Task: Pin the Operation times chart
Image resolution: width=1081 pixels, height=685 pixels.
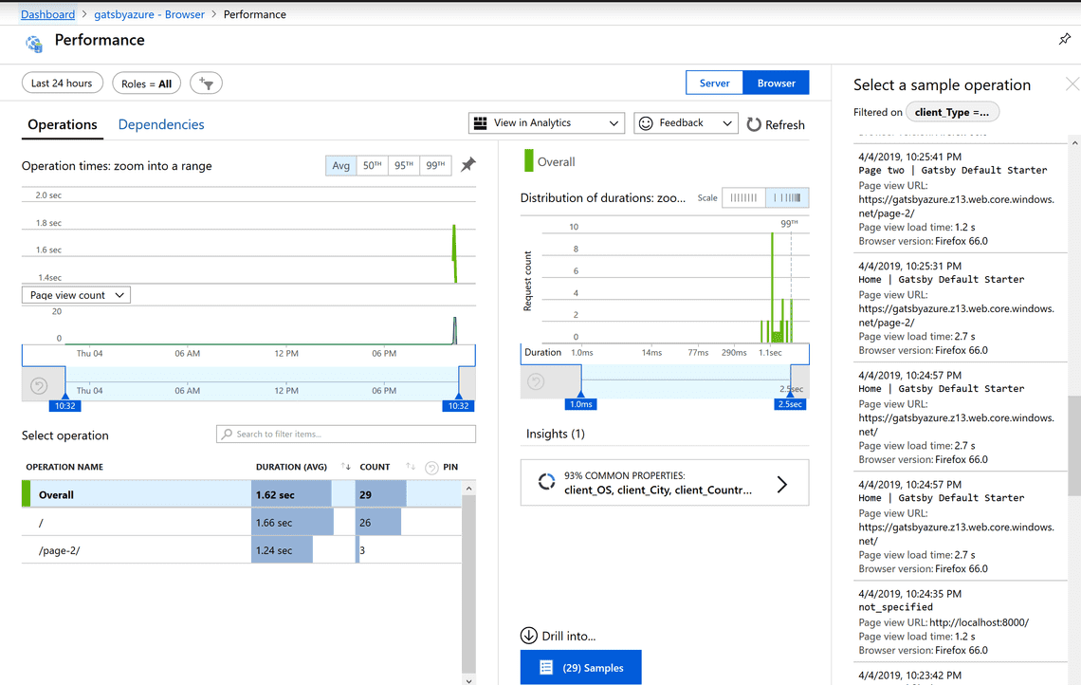Action: (467, 164)
